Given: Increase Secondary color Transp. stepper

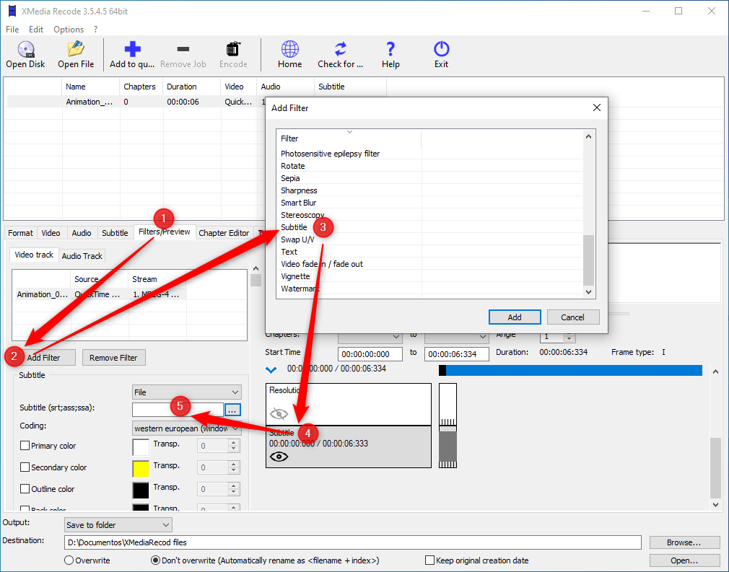Looking at the screenshot, I should point(234,465).
